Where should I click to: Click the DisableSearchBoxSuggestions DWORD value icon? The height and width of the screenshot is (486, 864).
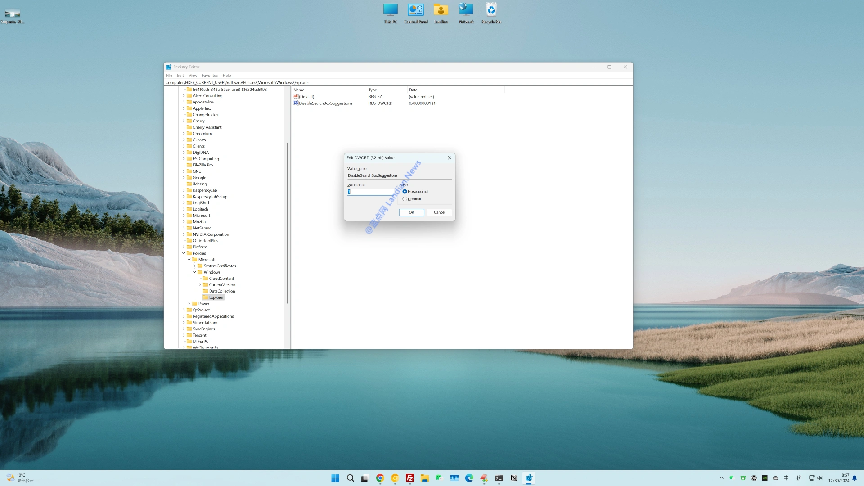pyautogui.click(x=296, y=103)
